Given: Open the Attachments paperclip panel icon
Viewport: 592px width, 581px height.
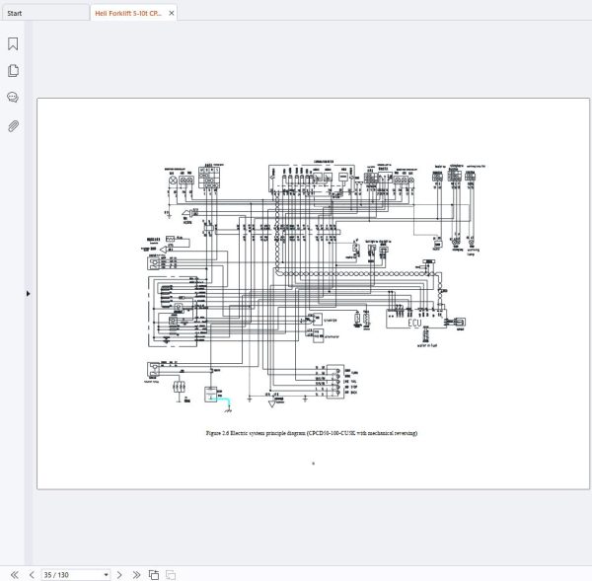Looking at the screenshot, I should pos(13,126).
